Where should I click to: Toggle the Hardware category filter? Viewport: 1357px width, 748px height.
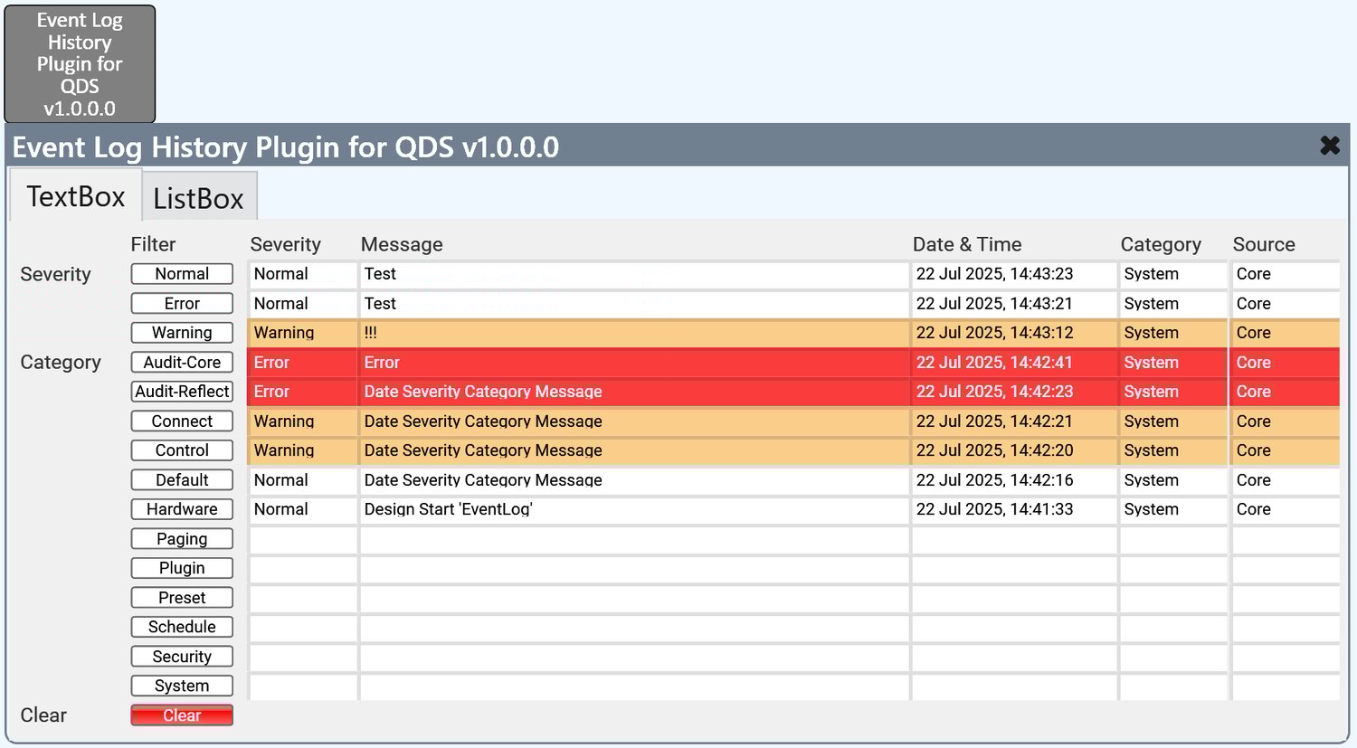pos(182,509)
